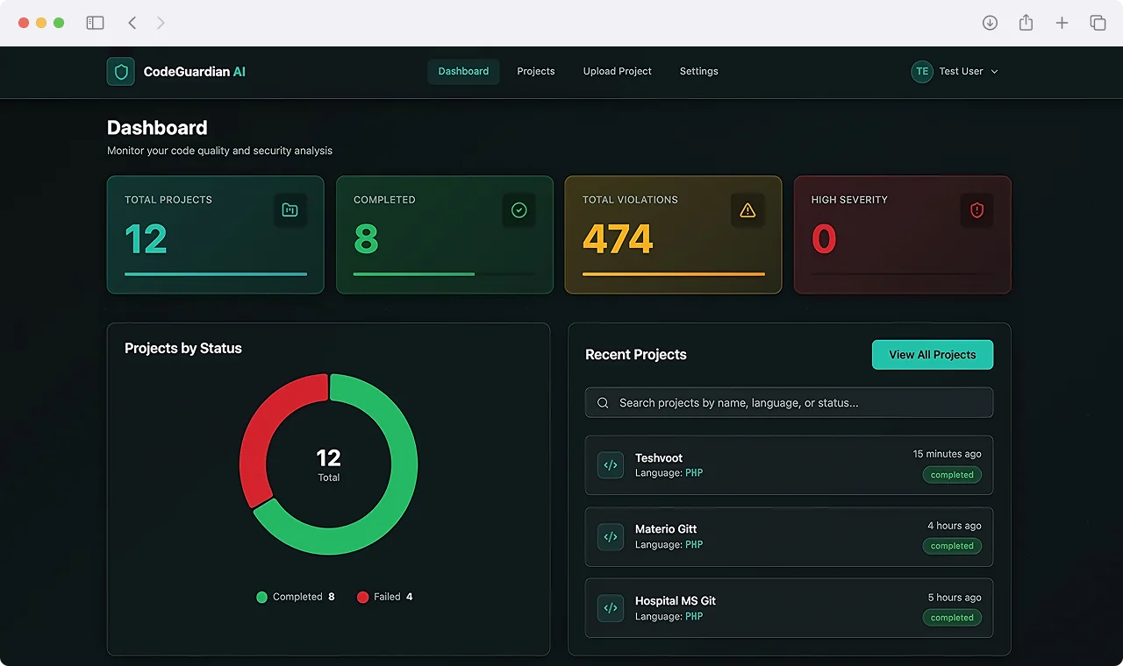
Task: Click the Completed checkmark circle icon
Action: (519, 210)
